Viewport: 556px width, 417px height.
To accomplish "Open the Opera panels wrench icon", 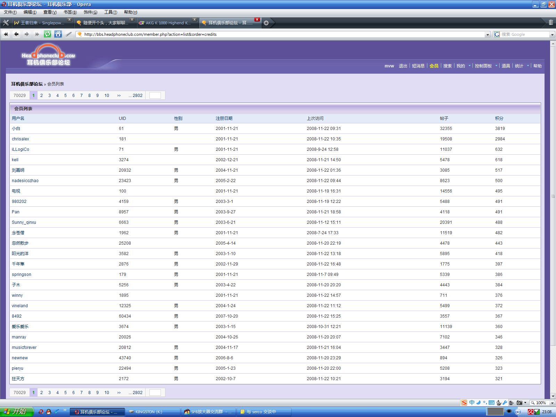I will 6,23.
